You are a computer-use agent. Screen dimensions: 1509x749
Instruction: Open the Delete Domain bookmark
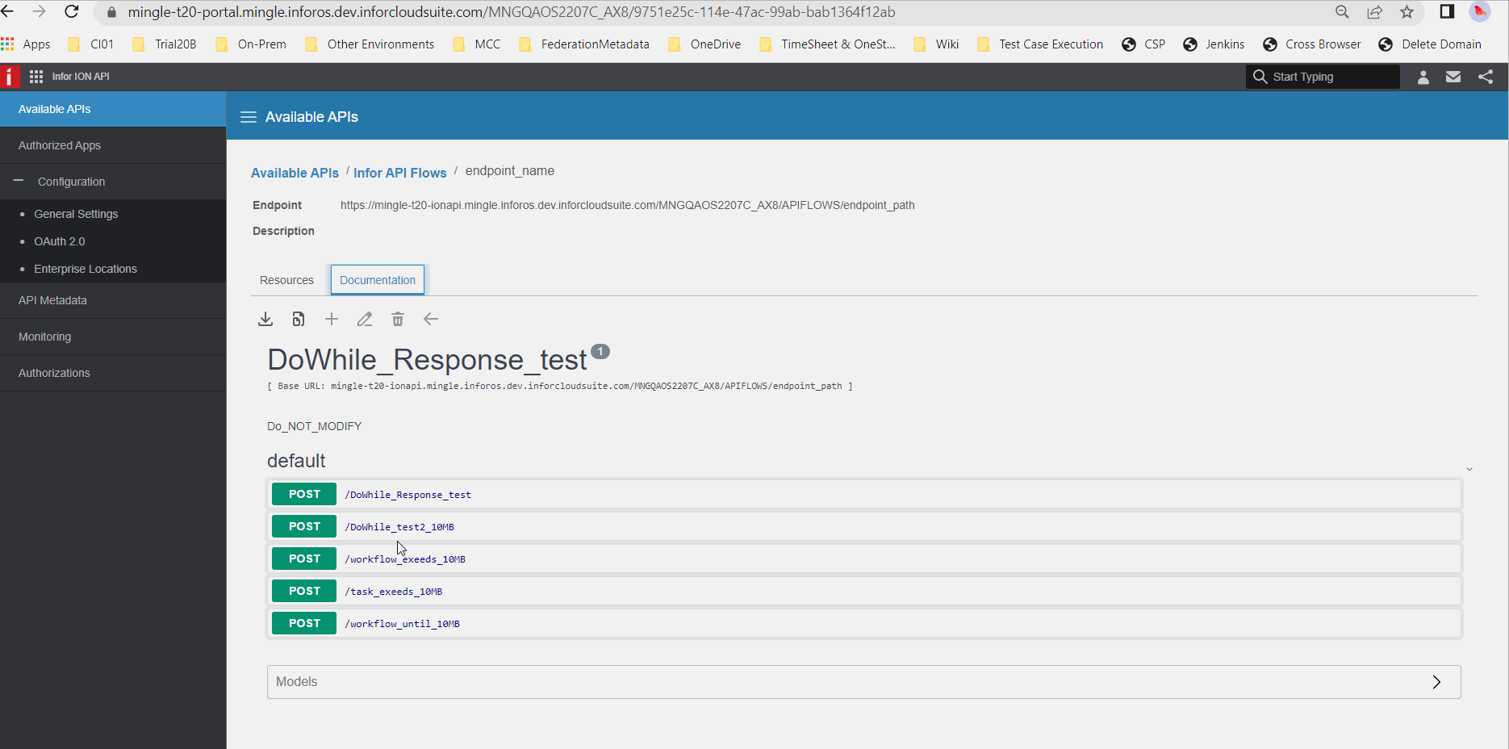point(1430,44)
